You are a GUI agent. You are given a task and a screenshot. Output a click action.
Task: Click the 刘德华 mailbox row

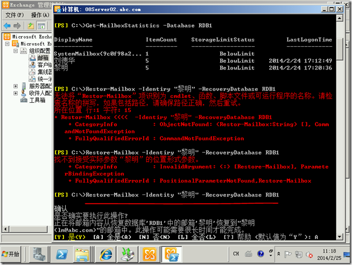click(193, 61)
